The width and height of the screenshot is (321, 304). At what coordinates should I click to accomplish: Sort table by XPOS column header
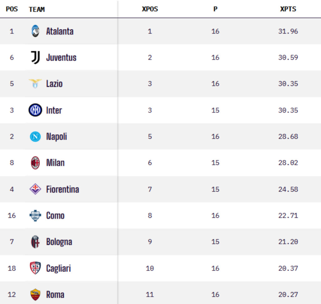click(x=150, y=9)
